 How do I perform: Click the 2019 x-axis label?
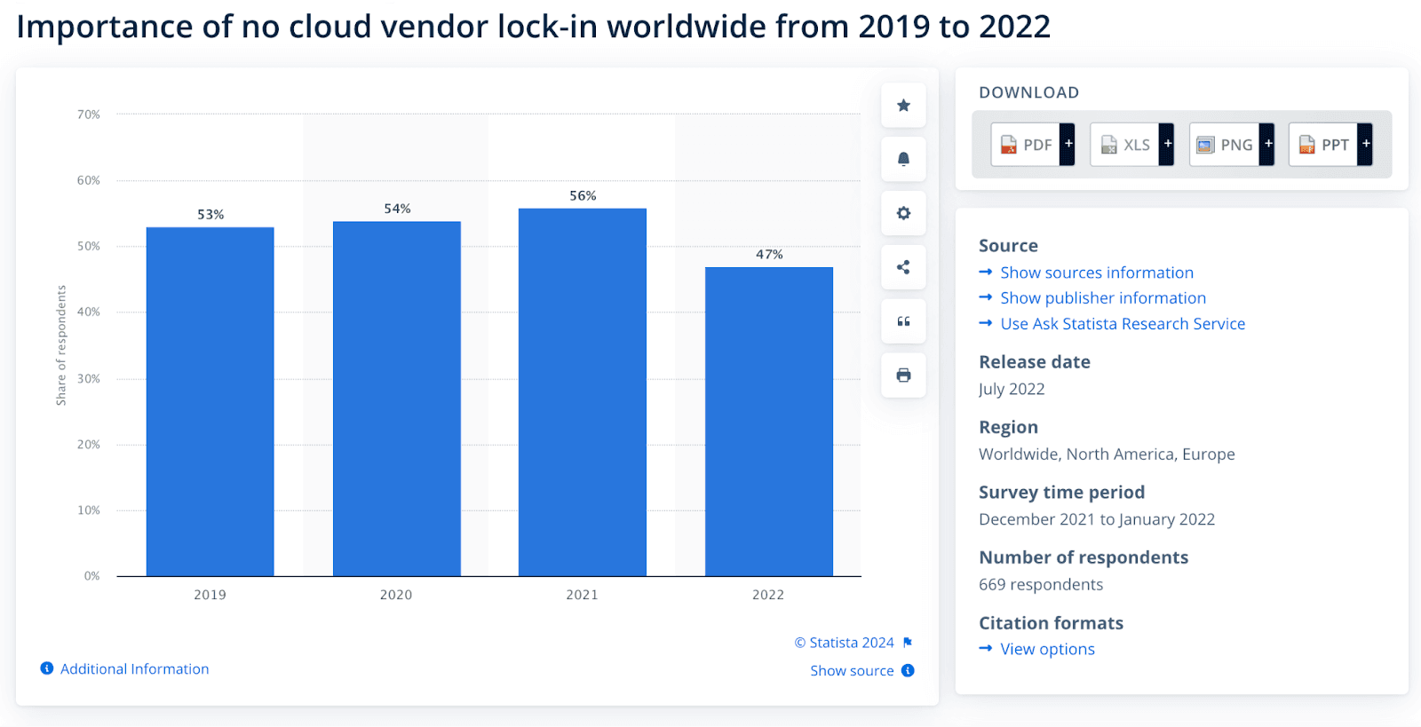[x=210, y=595]
